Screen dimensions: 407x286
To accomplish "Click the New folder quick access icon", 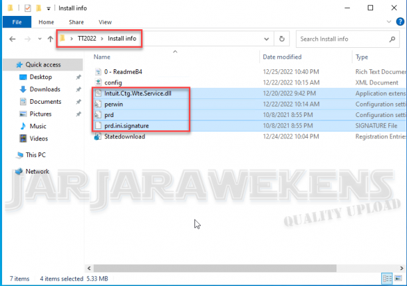I will pos(39,8).
